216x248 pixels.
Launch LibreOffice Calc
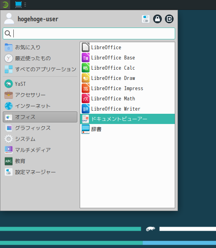pos(128,68)
